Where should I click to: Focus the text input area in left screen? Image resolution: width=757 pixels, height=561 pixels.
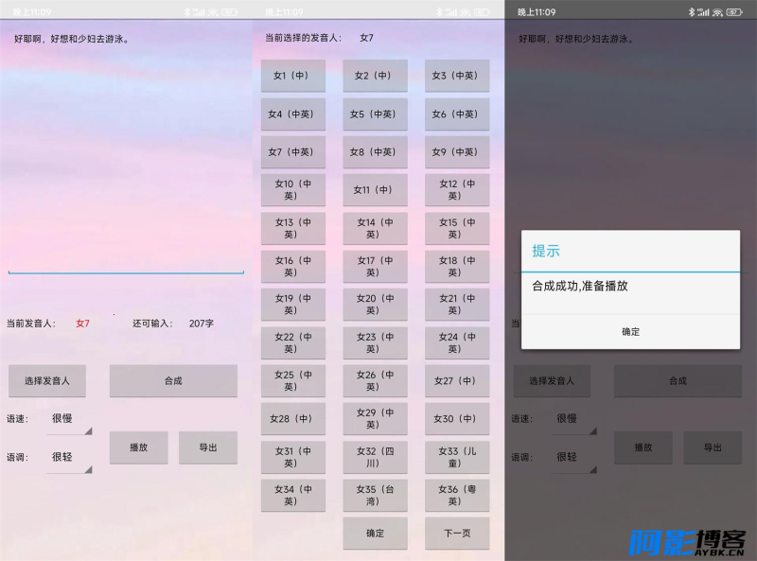pyautogui.click(x=126, y=152)
